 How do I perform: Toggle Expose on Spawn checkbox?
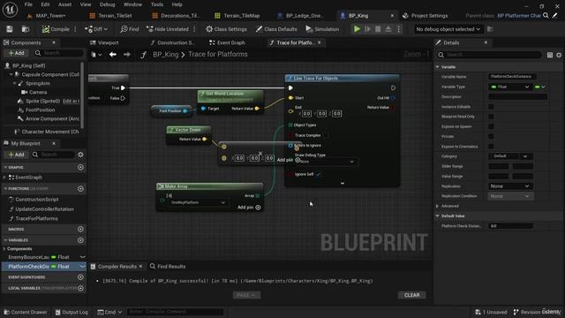tap(491, 126)
